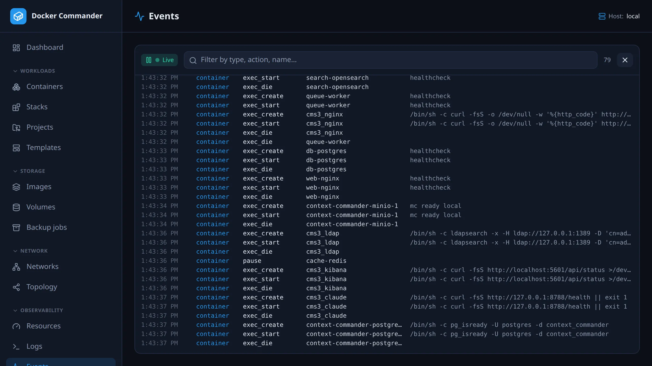Click the Projects folder icon
Image resolution: width=652 pixels, height=366 pixels.
tap(16, 127)
